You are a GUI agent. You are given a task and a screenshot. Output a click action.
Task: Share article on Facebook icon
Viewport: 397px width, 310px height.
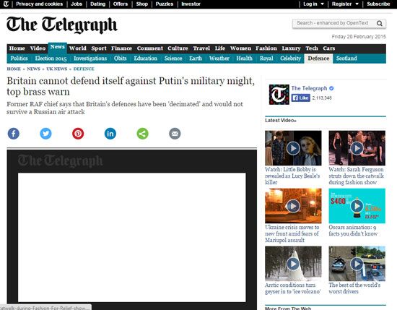(14, 134)
